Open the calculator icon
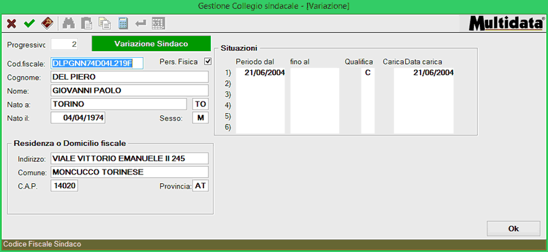 (123, 24)
